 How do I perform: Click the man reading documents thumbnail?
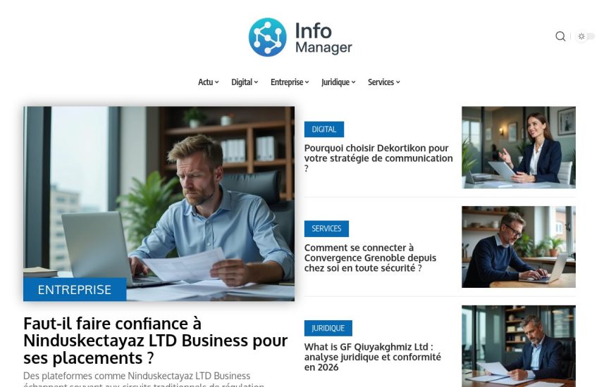(x=519, y=346)
